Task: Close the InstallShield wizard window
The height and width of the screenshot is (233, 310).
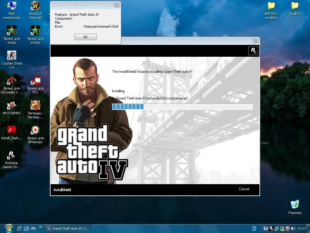Action: [x=256, y=41]
